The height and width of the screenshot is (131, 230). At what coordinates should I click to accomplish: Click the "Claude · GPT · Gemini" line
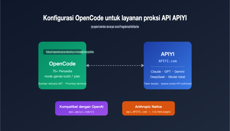tap(167, 72)
